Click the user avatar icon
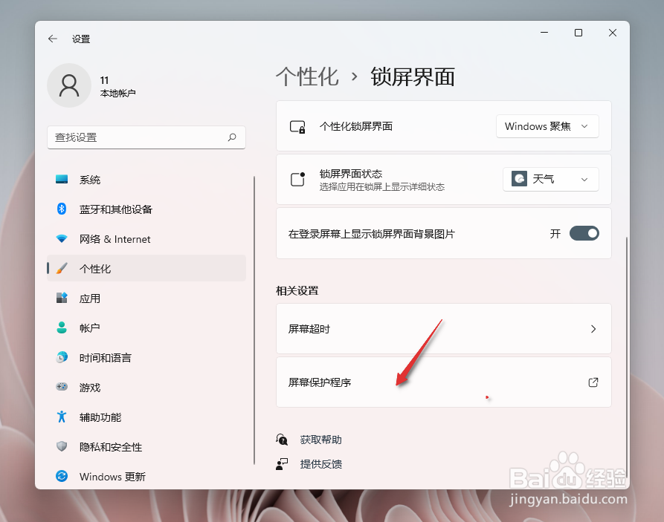The image size is (664, 522). tap(69, 85)
